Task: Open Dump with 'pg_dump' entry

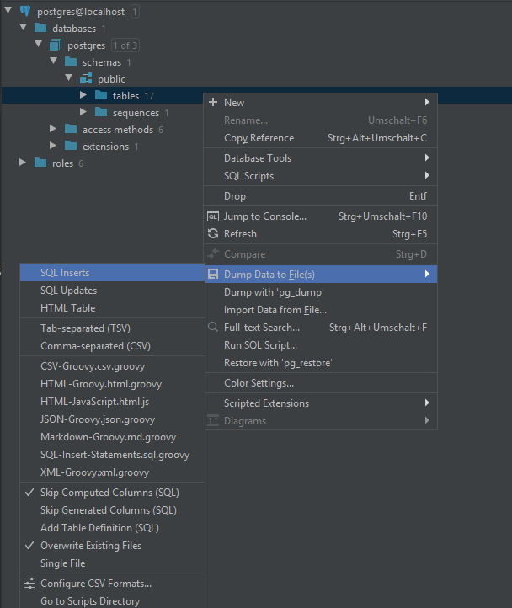Action: pyautogui.click(x=274, y=292)
